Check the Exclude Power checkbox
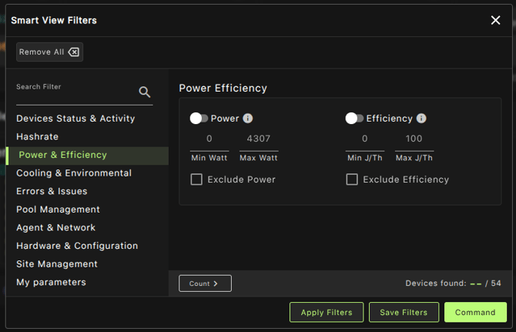 [x=196, y=179]
